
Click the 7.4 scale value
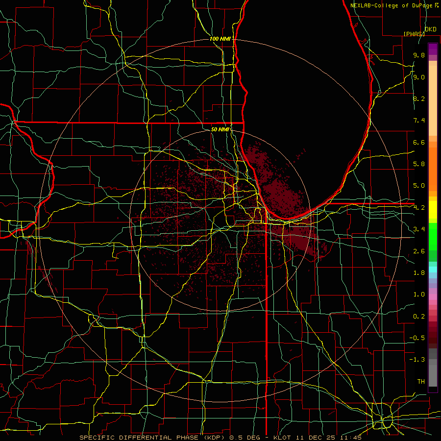click(419, 121)
